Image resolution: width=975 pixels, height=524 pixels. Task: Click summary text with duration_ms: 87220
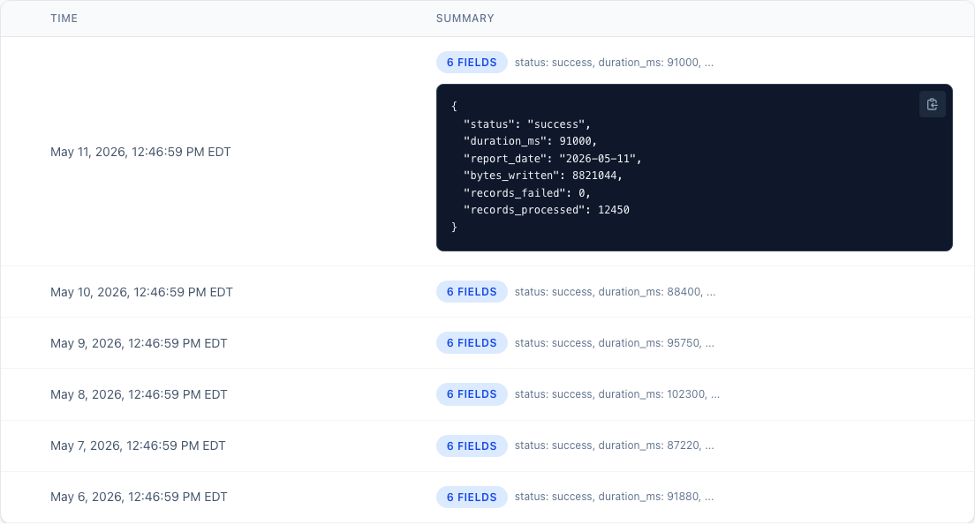click(x=615, y=445)
